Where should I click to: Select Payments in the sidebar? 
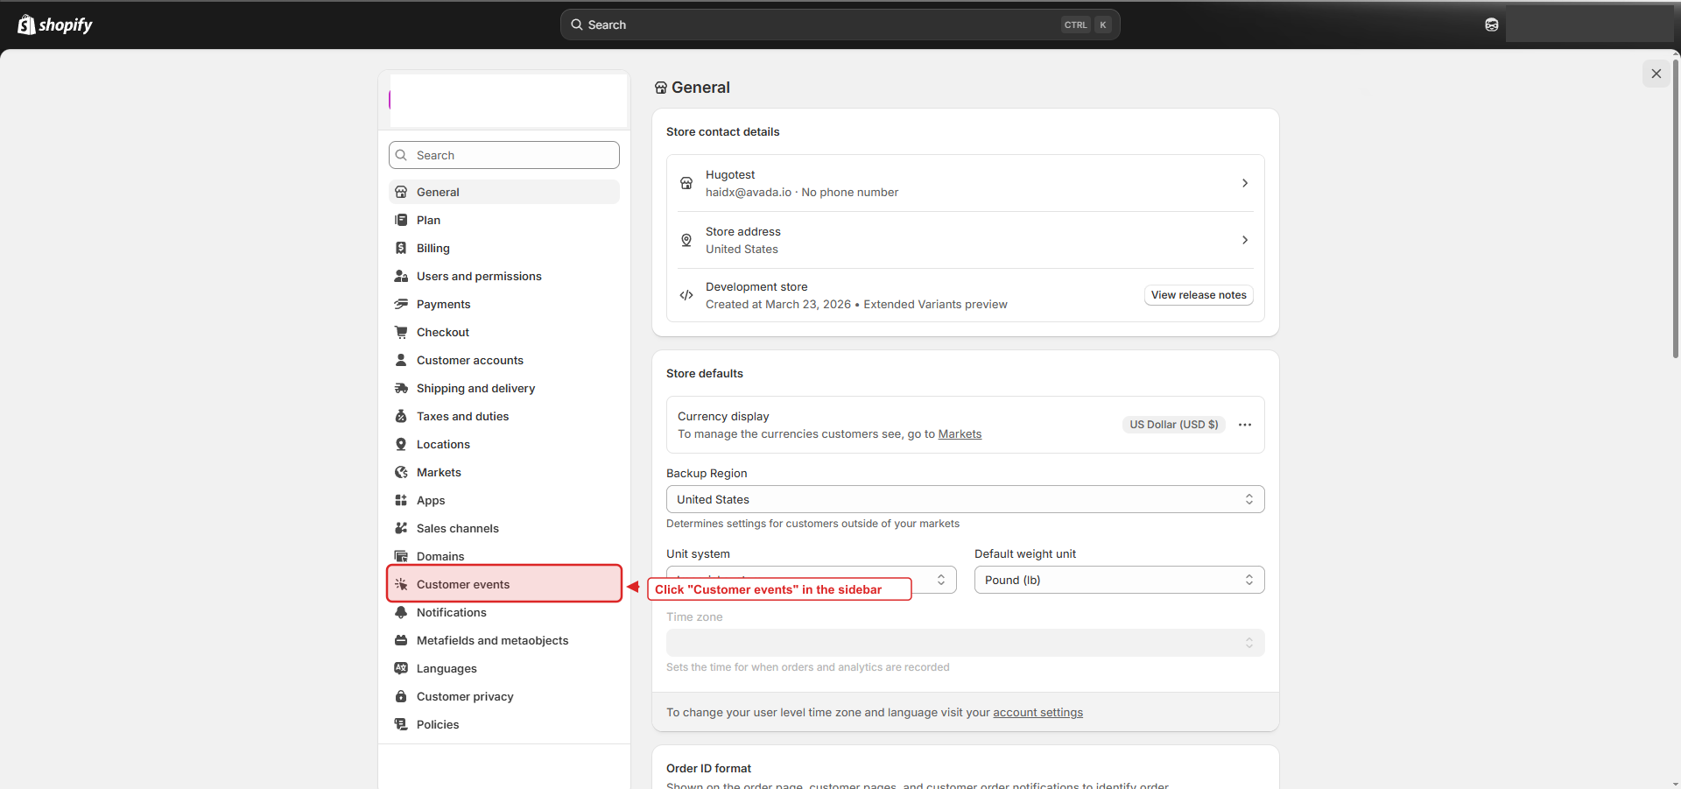504,304
